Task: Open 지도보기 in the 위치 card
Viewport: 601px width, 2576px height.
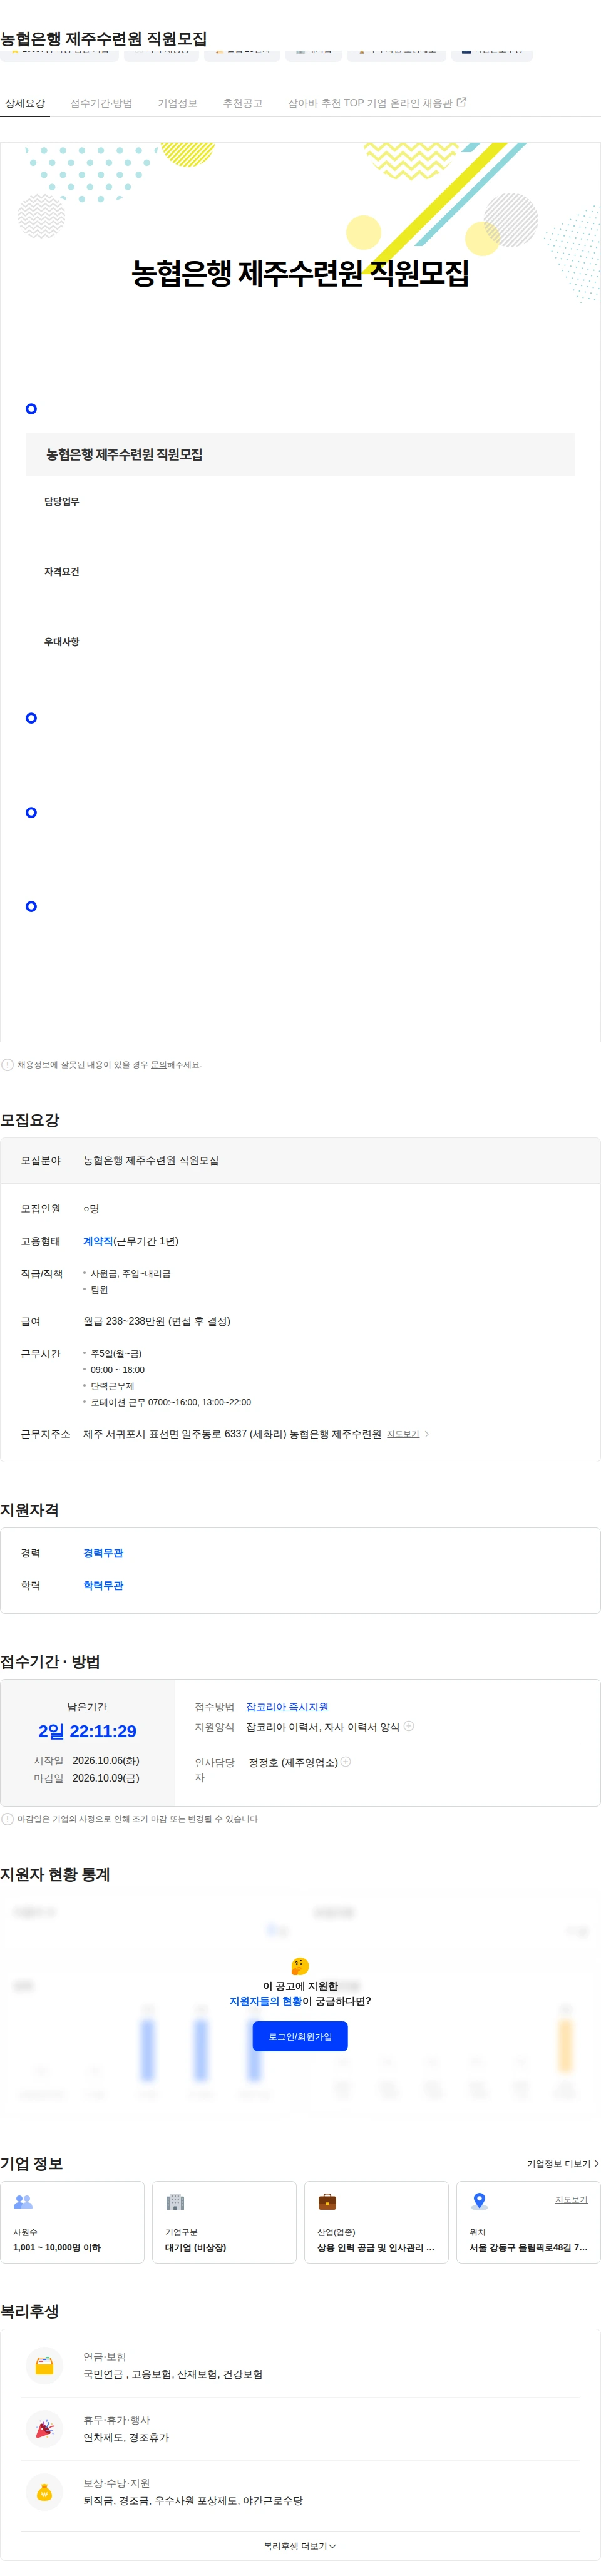Action: [x=571, y=2199]
